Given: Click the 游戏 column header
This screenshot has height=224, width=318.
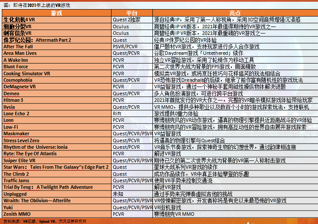Looking at the screenshot, I should 57,13.
